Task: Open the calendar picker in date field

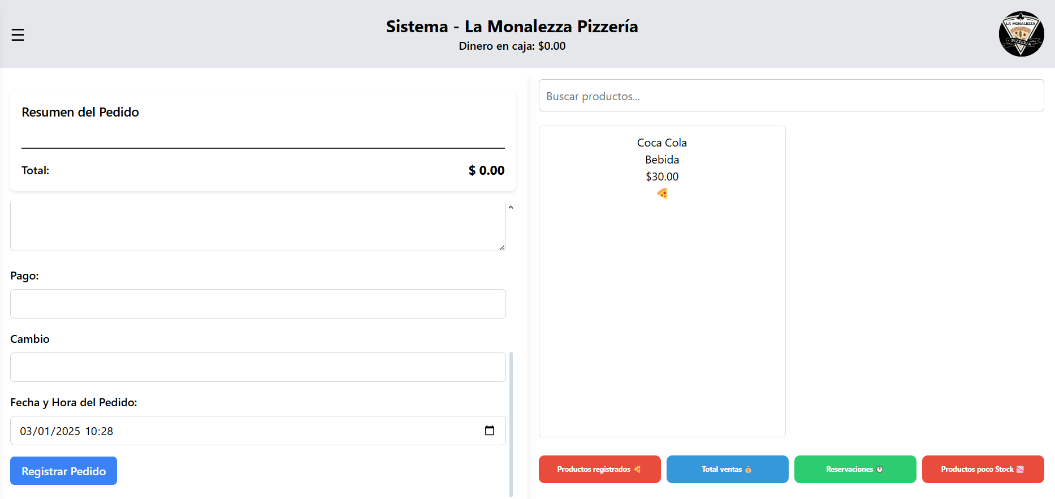Action: [x=490, y=431]
